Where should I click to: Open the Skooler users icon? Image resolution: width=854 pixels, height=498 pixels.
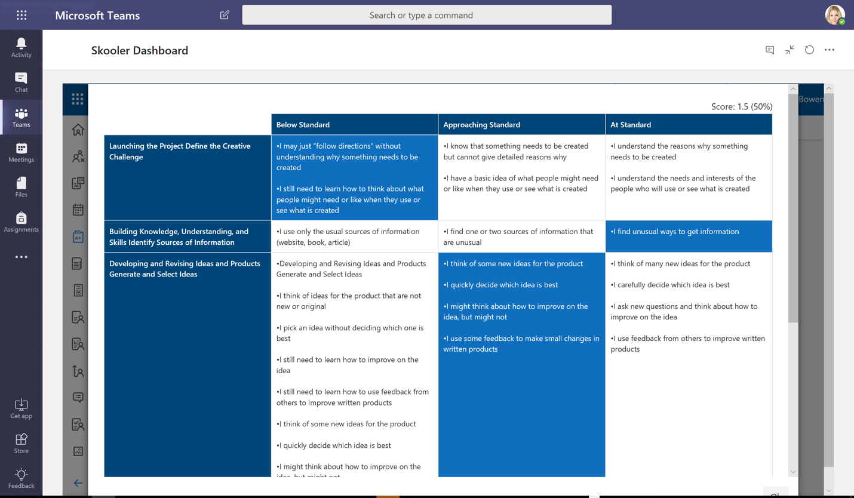(78, 156)
